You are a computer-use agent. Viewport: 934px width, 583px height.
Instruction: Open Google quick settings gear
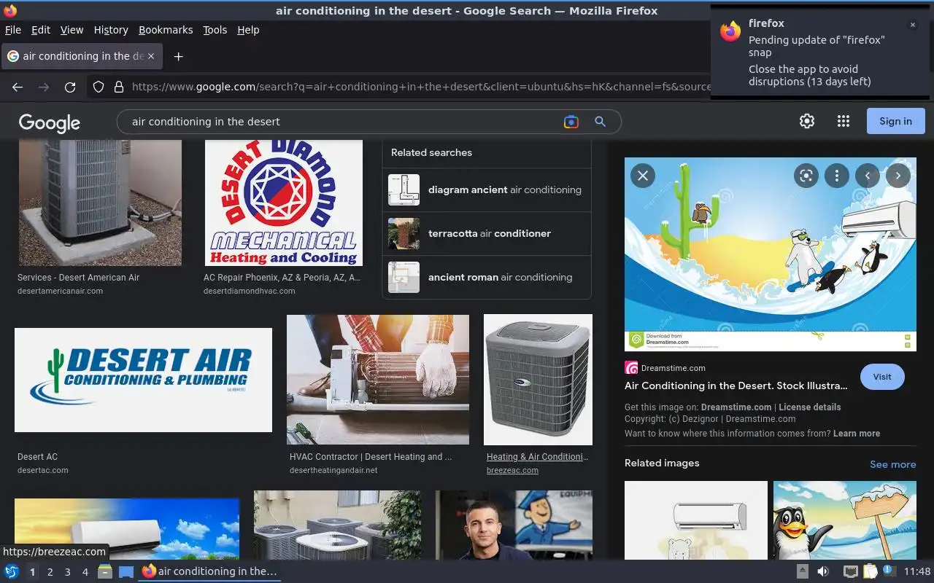pos(806,121)
